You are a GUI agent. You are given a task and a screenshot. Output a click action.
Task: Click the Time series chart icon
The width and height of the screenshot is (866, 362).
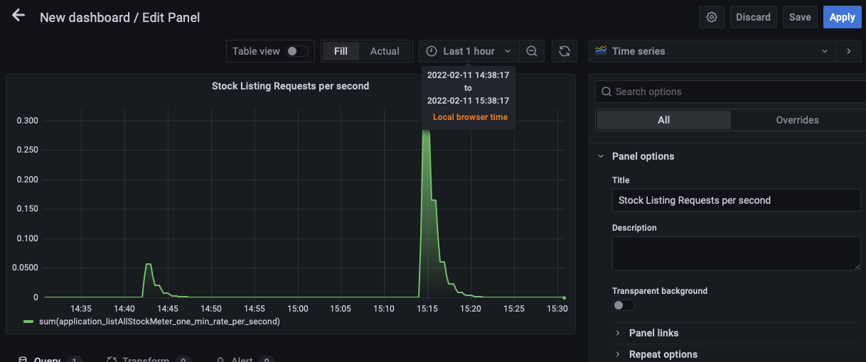pos(601,51)
